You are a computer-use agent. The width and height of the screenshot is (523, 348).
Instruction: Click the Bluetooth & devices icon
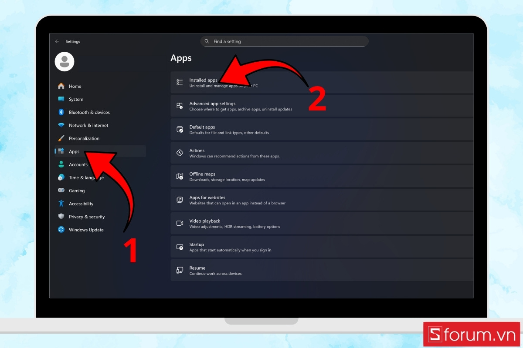click(61, 112)
